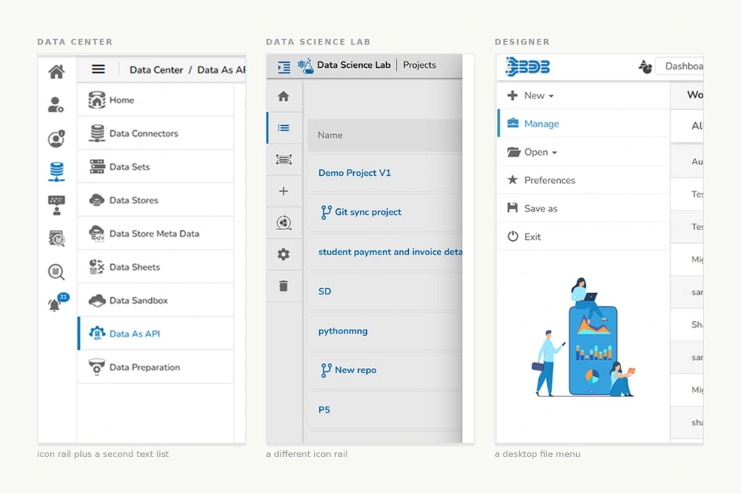The image size is (741, 494).
Task: Toggle the indent menu icon in Data Science Lab
Action: [284, 67]
